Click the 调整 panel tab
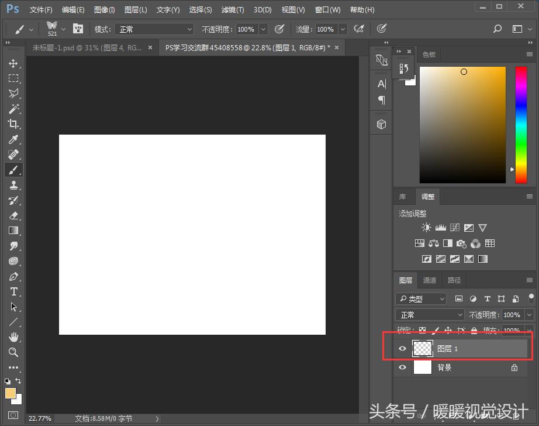The height and width of the screenshot is (426, 539). 427,196
